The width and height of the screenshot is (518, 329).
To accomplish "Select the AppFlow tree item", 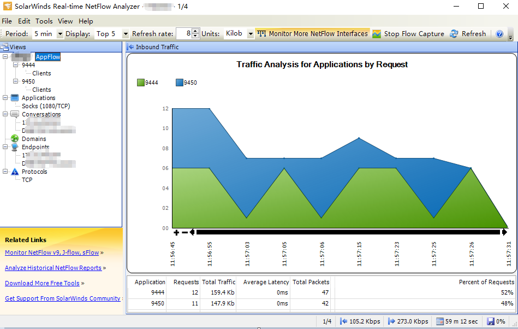I will point(48,57).
